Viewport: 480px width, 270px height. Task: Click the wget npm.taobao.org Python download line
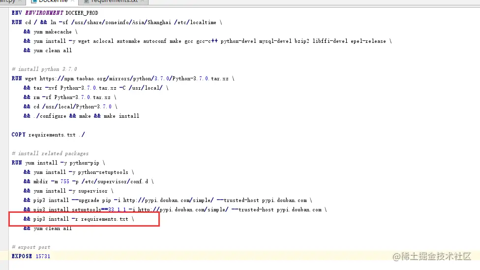point(123,78)
